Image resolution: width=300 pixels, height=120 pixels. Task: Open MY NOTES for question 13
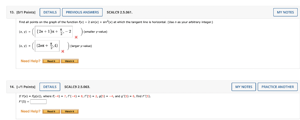pyautogui.click(x=285, y=12)
